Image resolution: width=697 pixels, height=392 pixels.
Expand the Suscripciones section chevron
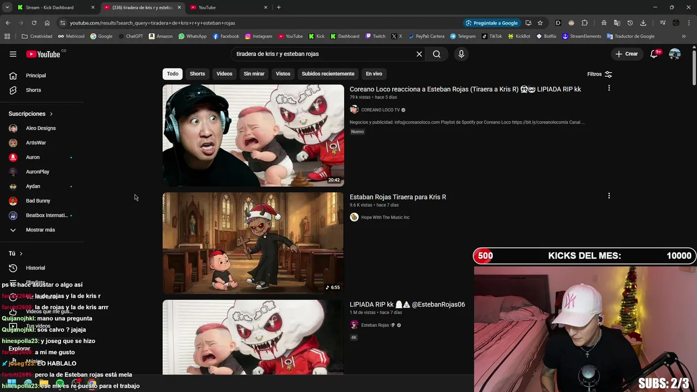(51, 114)
